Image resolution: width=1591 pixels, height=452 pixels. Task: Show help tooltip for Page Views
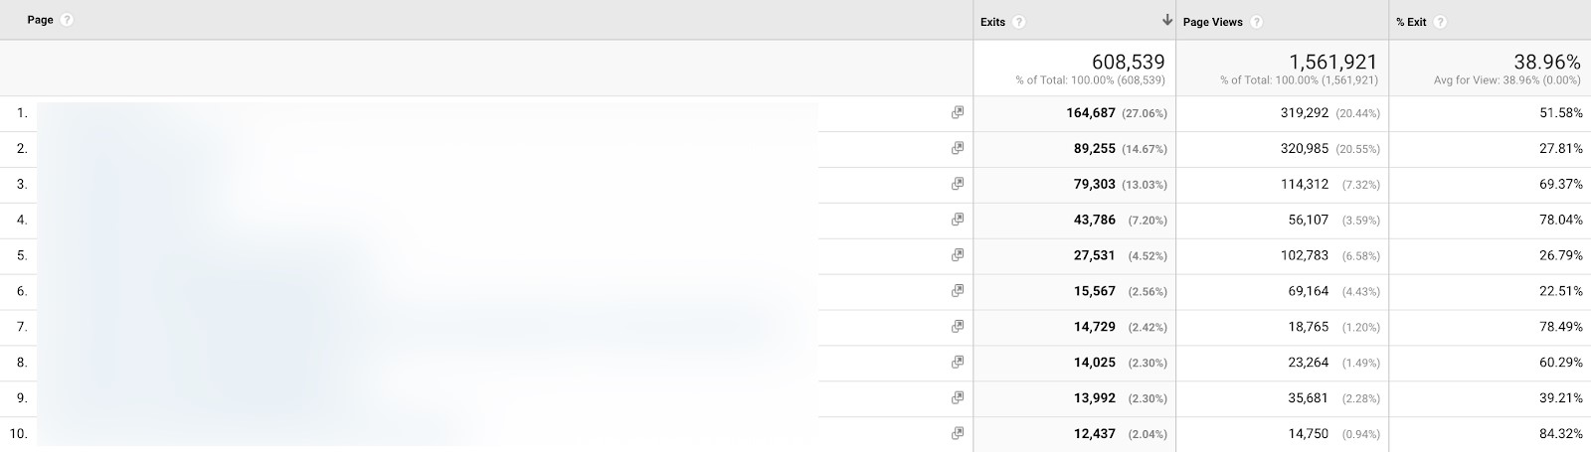(1257, 22)
